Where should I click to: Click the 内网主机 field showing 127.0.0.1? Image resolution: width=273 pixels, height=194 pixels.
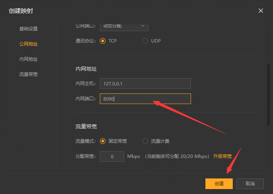click(x=145, y=84)
